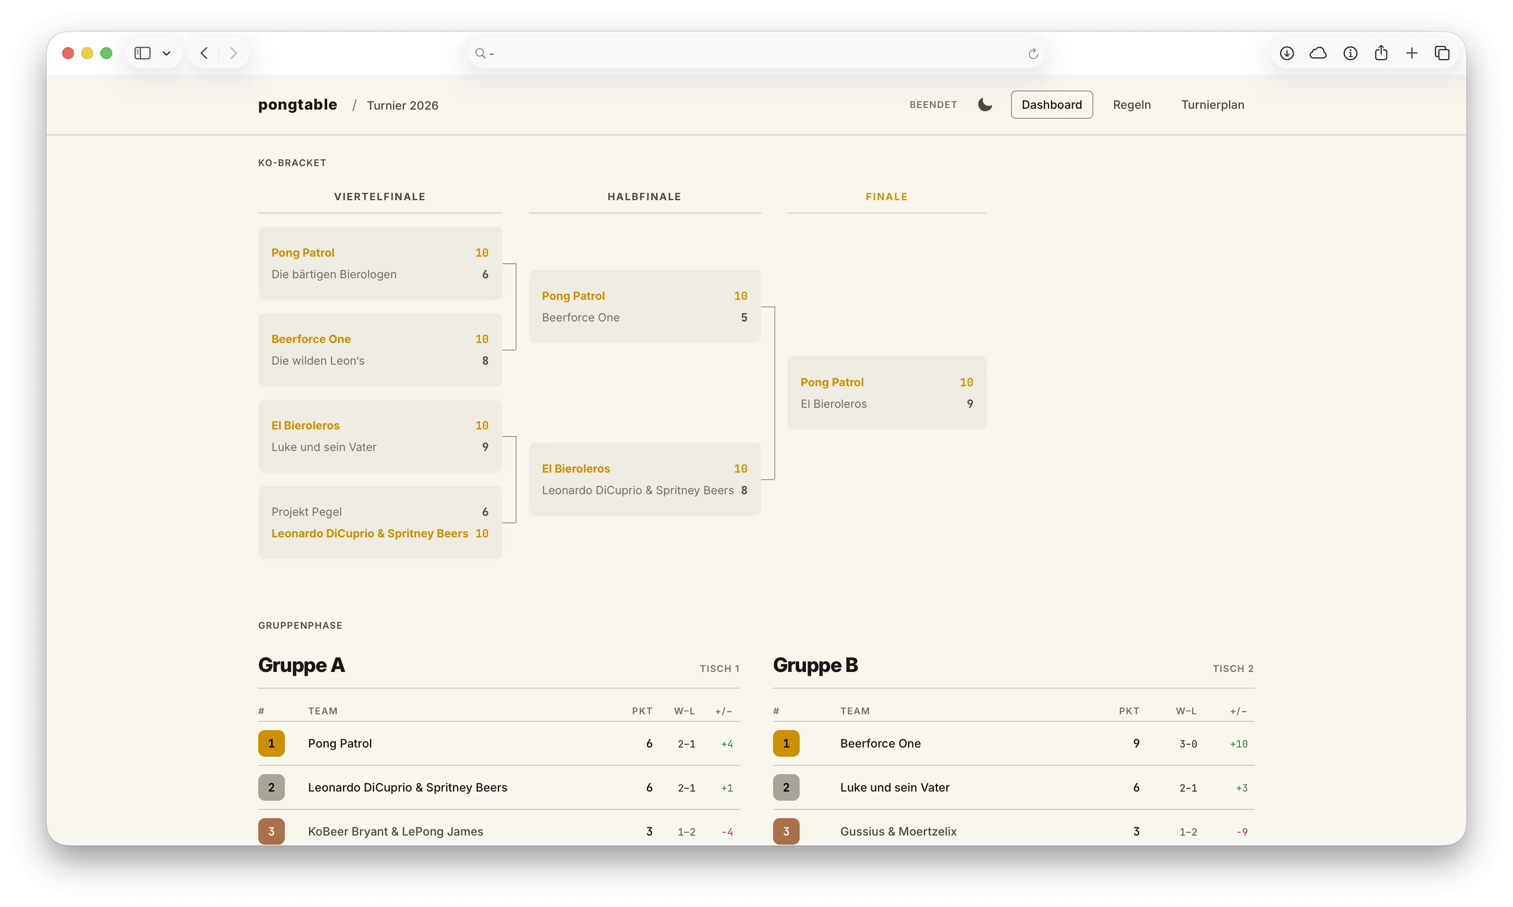Image resolution: width=1513 pixels, height=907 pixels.
Task: Click the rank 1 badge in Gruppe A
Action: pyautogui.click(x=271, y=744)
